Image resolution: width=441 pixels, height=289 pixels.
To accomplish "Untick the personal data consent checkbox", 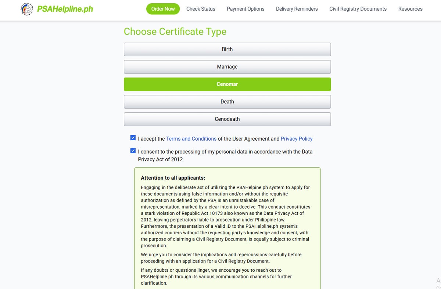I will [133, 151].
